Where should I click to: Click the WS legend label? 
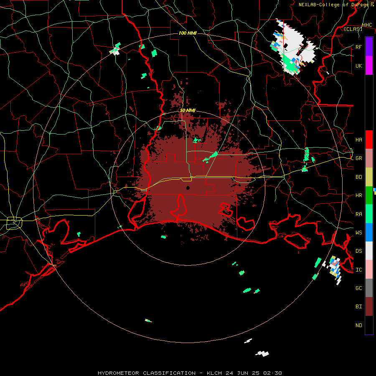click(358, 232)
